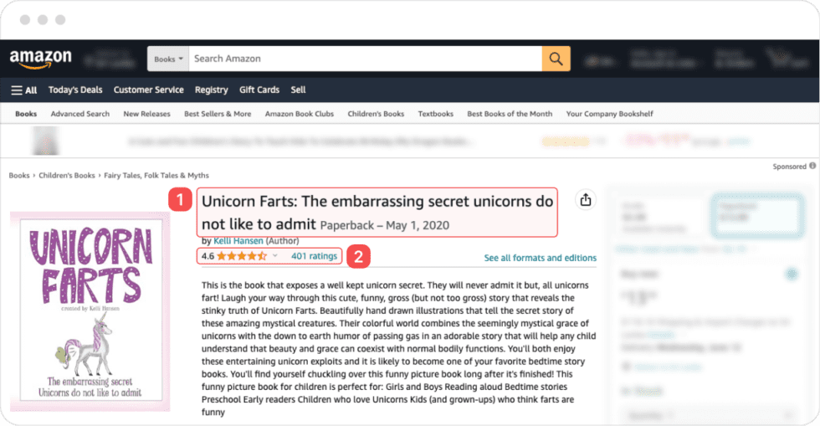Click the Amazon logo
The width and height of the screenshot is (820, 426).
[40, 59]
